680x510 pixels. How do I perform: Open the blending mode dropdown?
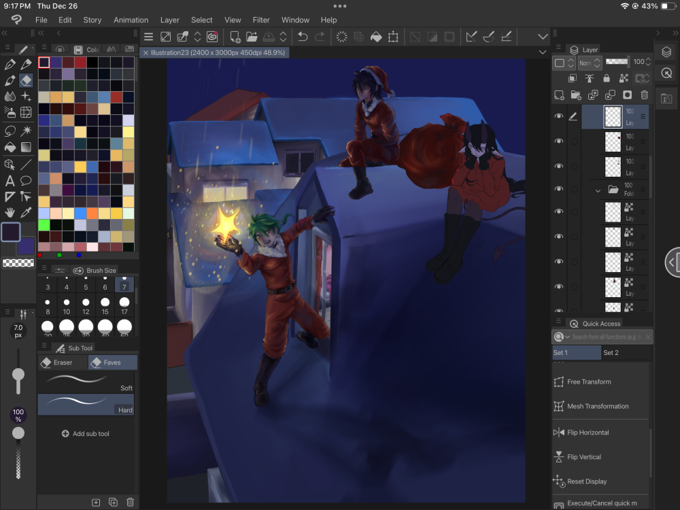pyautogui.click(x=589, y=63)
